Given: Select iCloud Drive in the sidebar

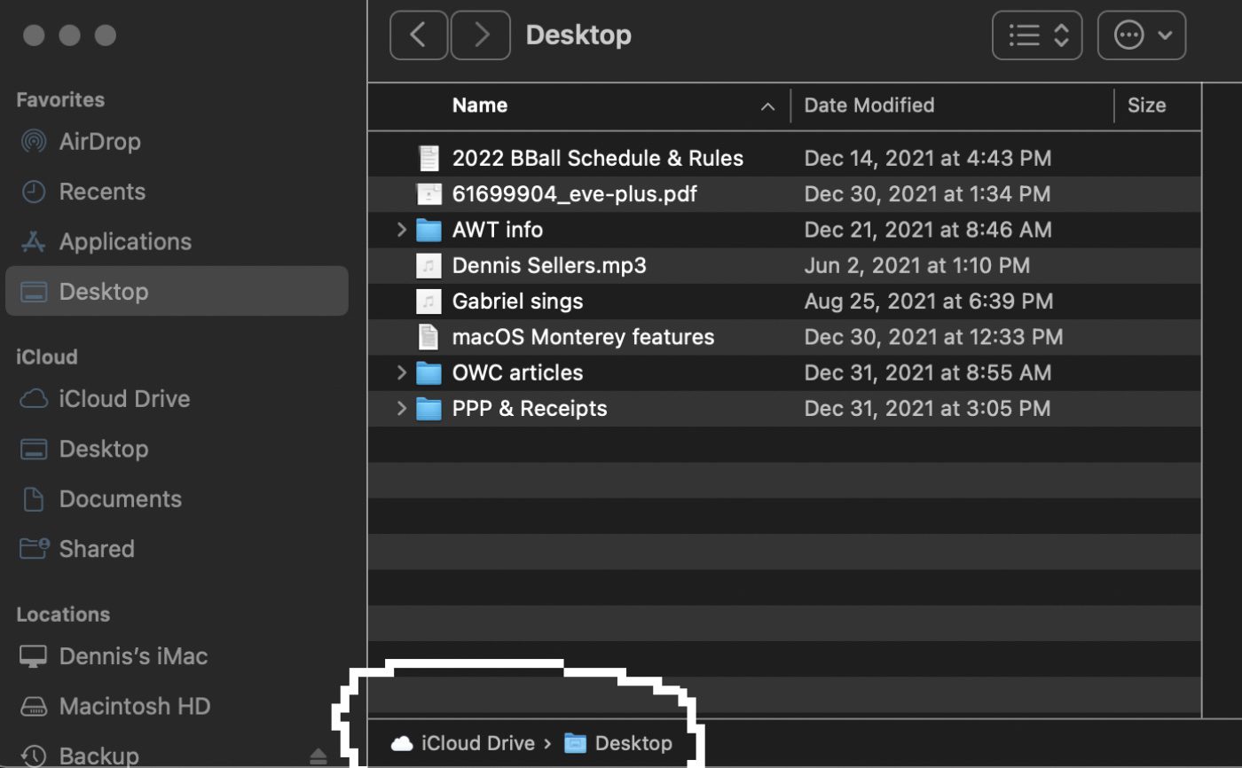Looking at the screenshot, I should pyautogui.click(x=124, y=399).
